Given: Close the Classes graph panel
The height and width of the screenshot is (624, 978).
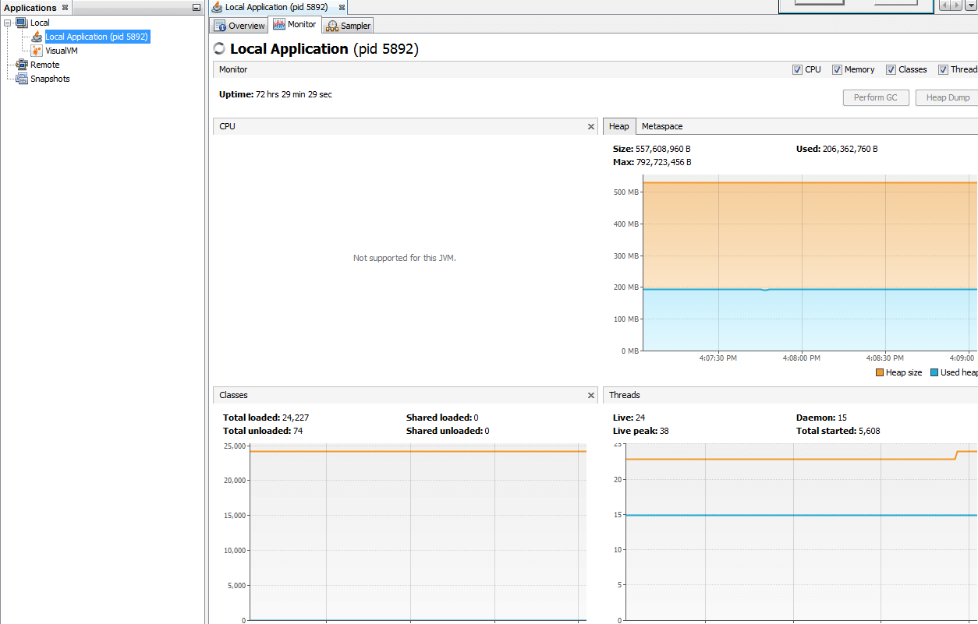Looking at the screenshot, I should (x=591, y=396).
